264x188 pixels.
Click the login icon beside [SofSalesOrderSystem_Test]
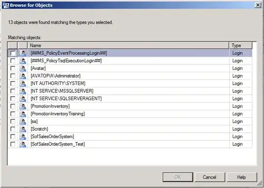pyautogui.click(x=22, y=144)
